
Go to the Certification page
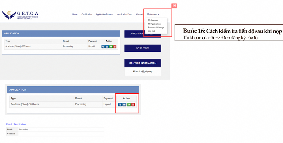87,14
